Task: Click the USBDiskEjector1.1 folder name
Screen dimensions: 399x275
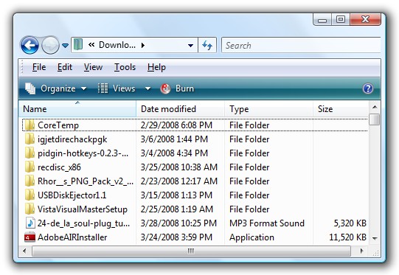Action: (72, 195)
